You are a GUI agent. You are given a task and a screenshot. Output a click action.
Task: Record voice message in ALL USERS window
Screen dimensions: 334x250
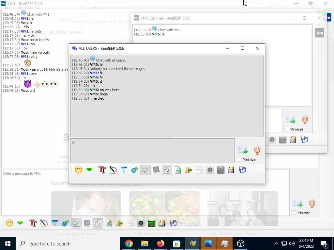tap(257, 150)
